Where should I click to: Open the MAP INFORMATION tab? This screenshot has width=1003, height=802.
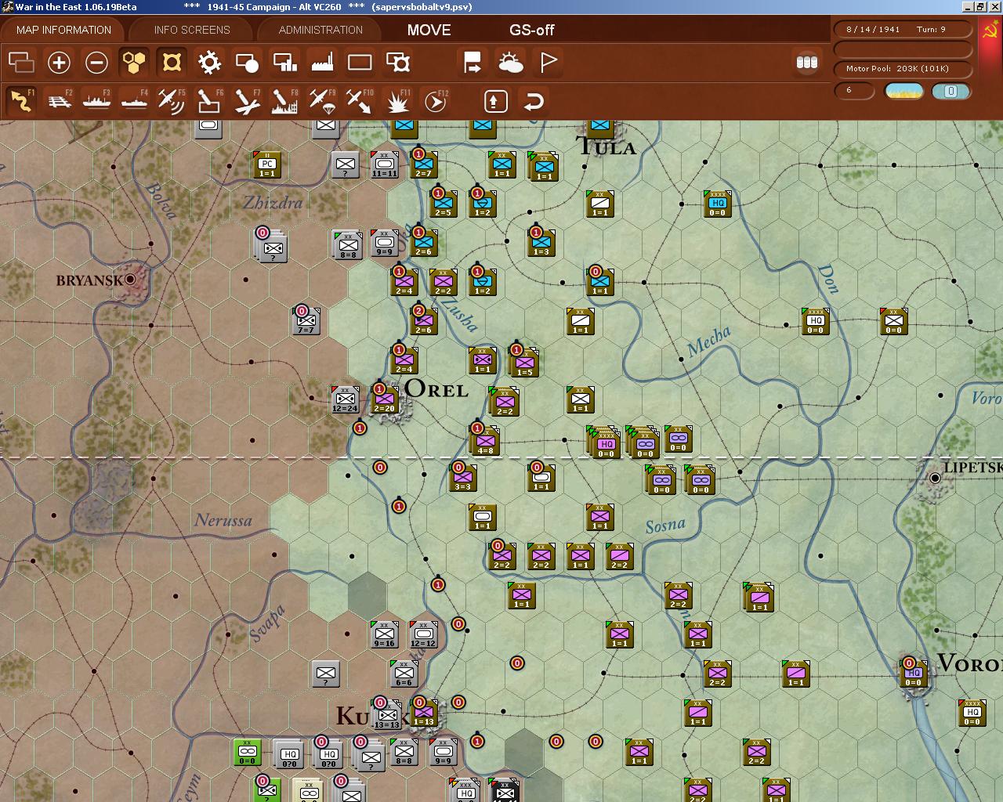pos(63,30)
